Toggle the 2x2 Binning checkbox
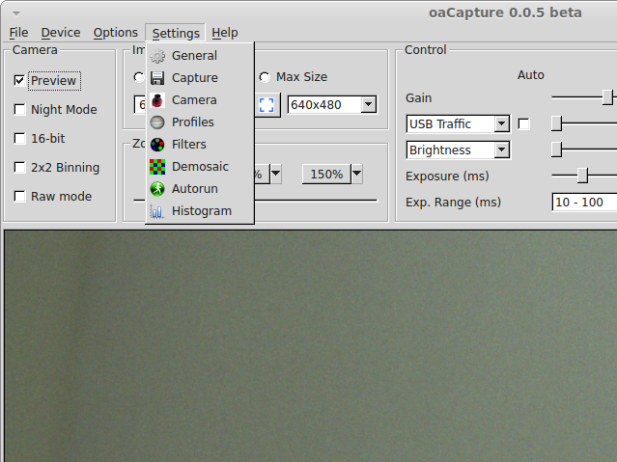Viewport: 617px width, 462px height. click(20, 168)
